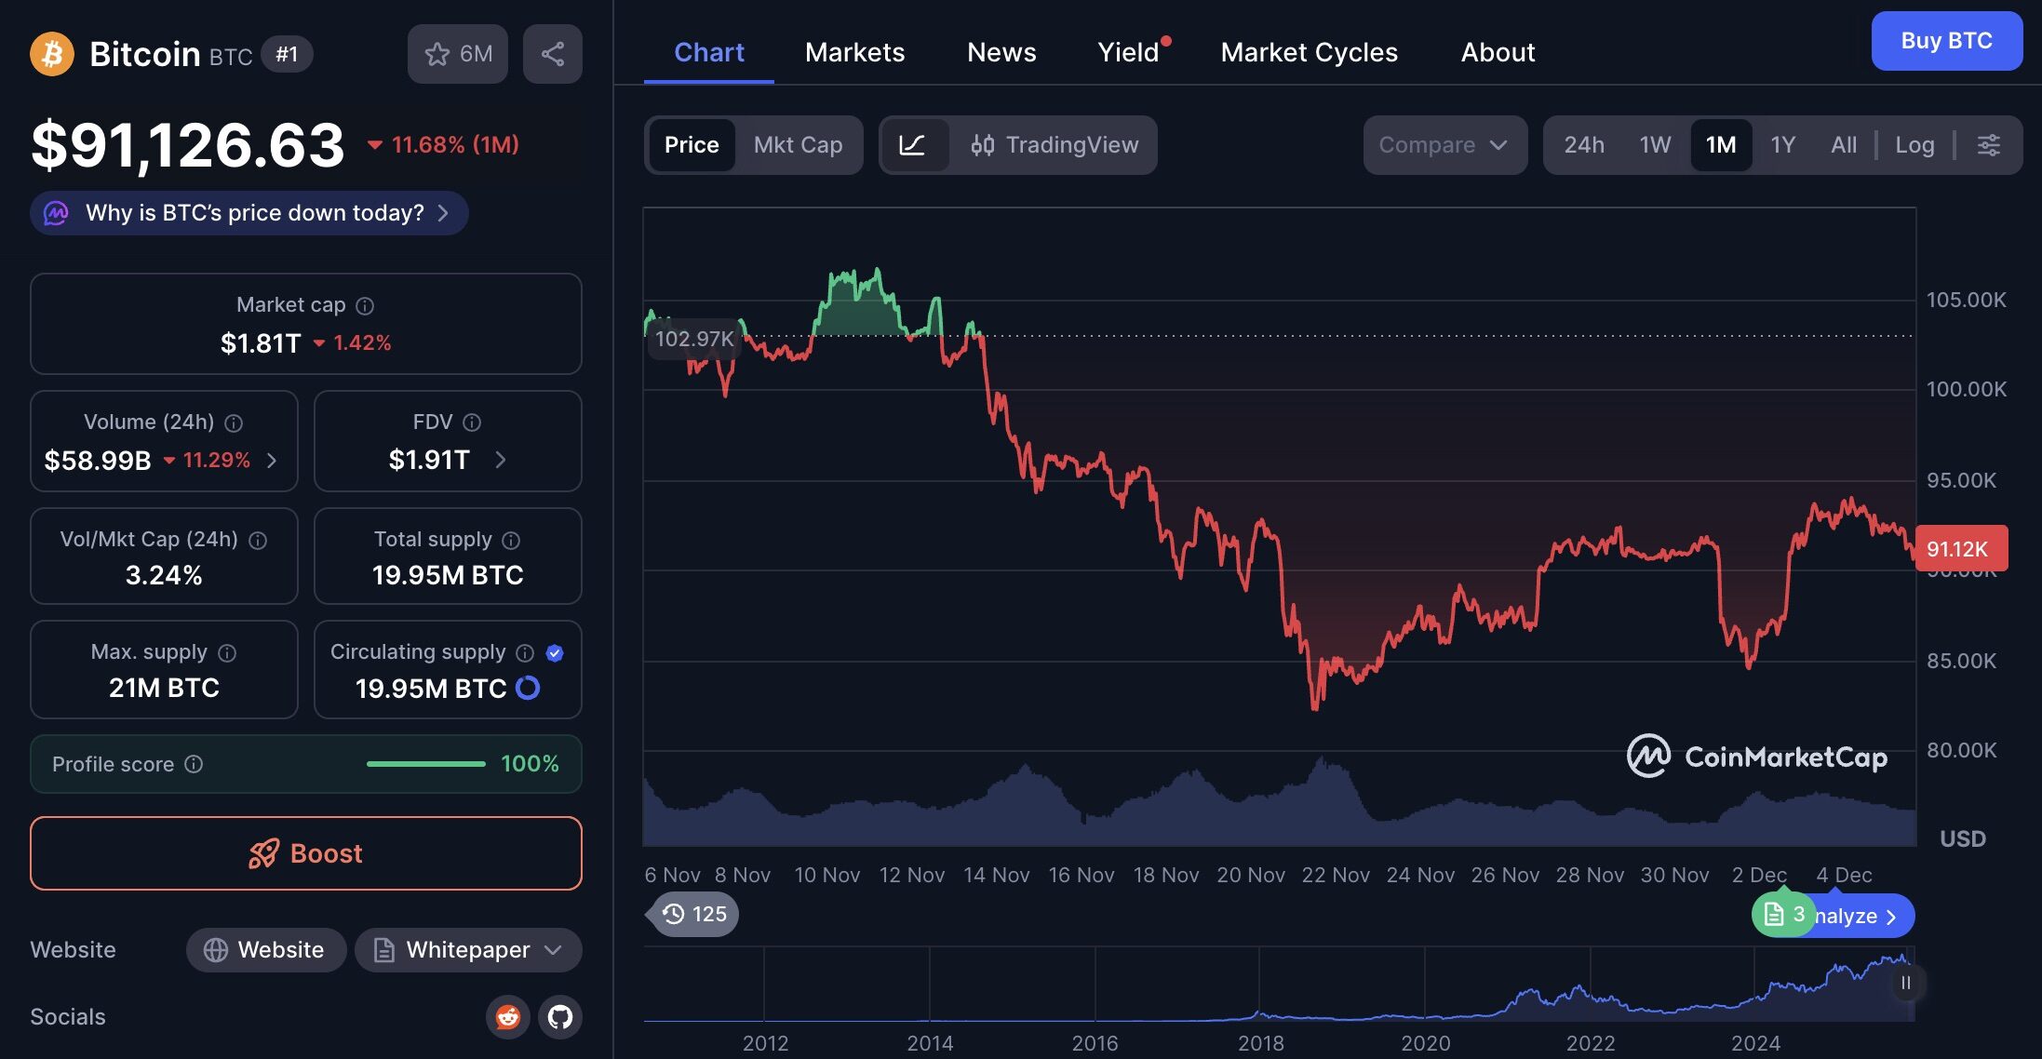View Market cap info tooltip icon
This screenshot has height=1059, width=2042.
point(364,305)
